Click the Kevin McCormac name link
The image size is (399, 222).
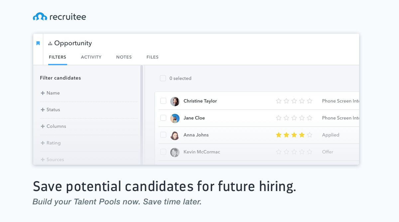click(x=202, y=152)
